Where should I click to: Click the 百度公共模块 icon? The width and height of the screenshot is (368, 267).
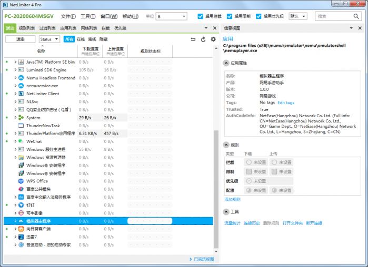[21, 189]
